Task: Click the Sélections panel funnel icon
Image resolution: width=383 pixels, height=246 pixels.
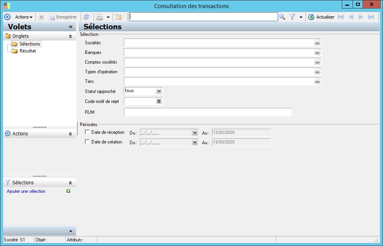Action: (8, 182)
